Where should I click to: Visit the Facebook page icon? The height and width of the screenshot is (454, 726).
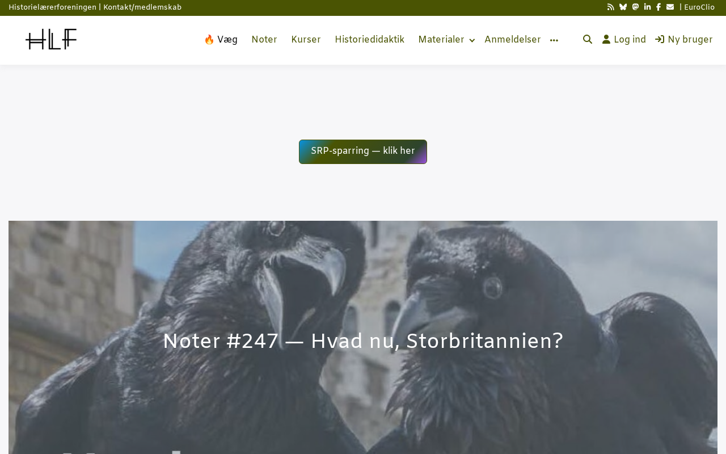point(659,7)
